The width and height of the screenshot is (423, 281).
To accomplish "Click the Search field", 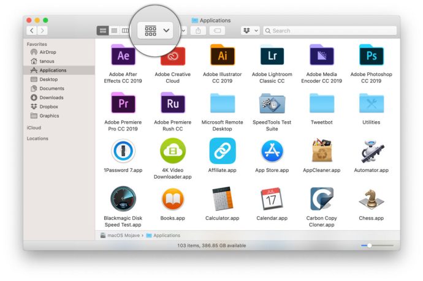I will (330, 31).
